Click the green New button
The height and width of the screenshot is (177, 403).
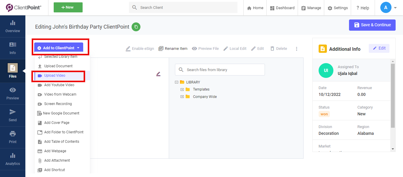(x=68, y=7)
